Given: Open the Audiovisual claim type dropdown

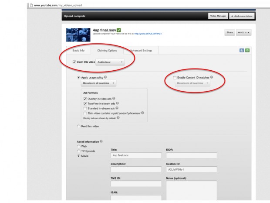Looking at the screenshot, I should 110,62.
